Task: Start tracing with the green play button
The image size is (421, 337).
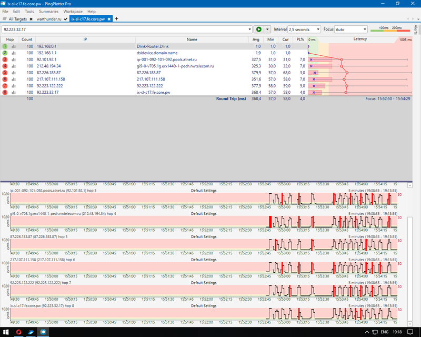Action: point(259,29)
